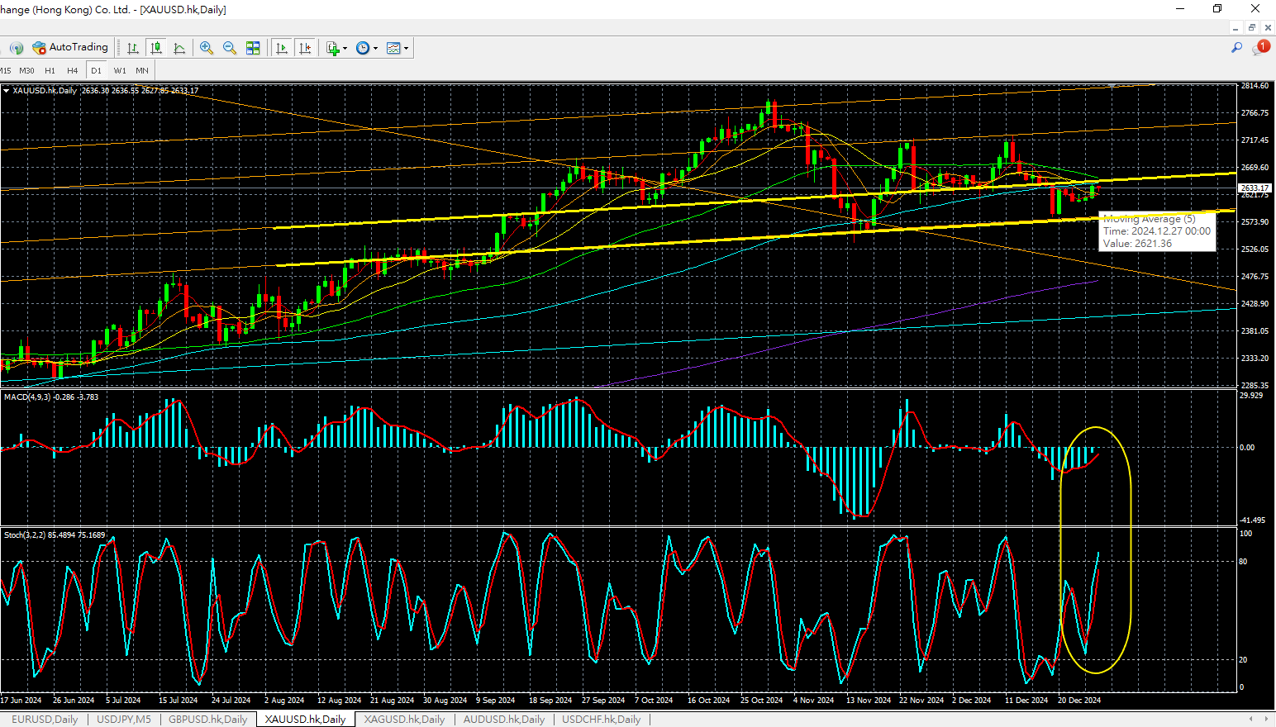Zoom in on the chart
This screenshot has width=1276, height=727.
[207, 48]
